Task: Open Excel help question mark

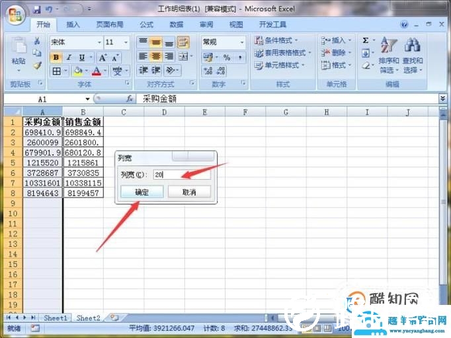Action: [x=404, y=24]
